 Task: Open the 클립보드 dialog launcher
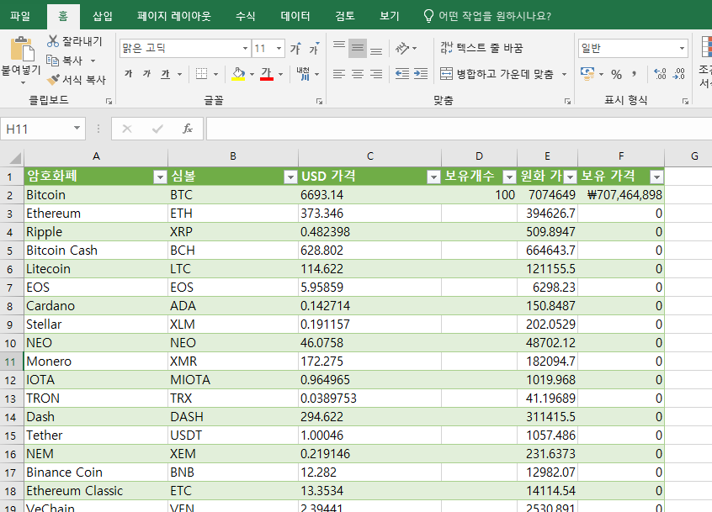click(109, 101)
